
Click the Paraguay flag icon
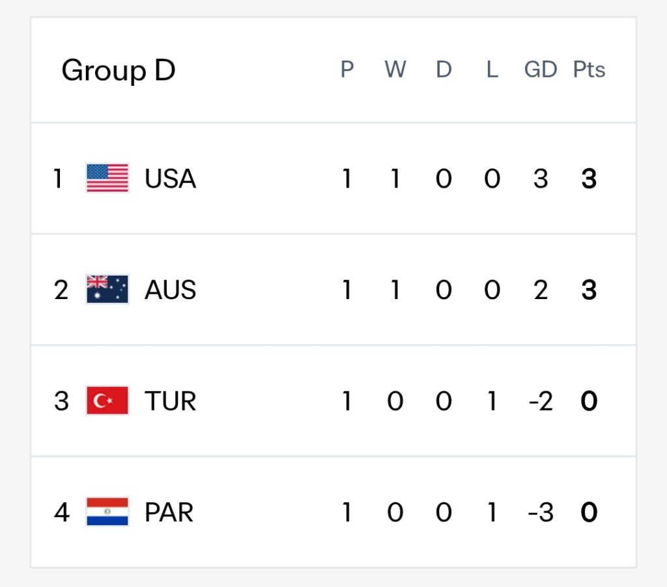pyautogui.click(x=107, y=511)
